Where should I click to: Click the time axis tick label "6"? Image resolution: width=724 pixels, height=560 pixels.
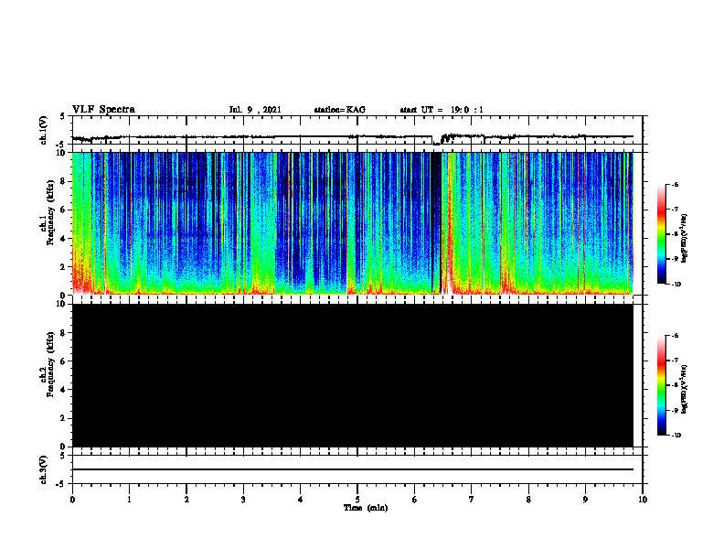point(415,500)
